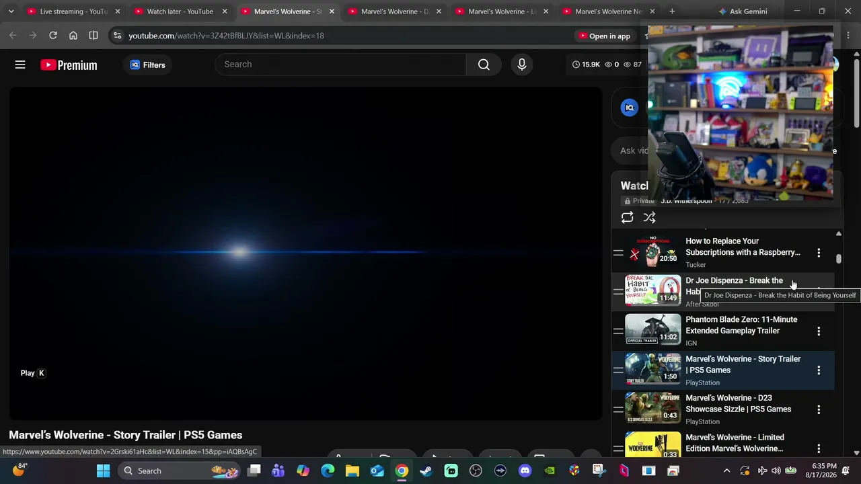The width and height of the screenshot is (861, 484).
Task: Open options menu for Phantom Blade Zero
Action: tap(819, 331)
